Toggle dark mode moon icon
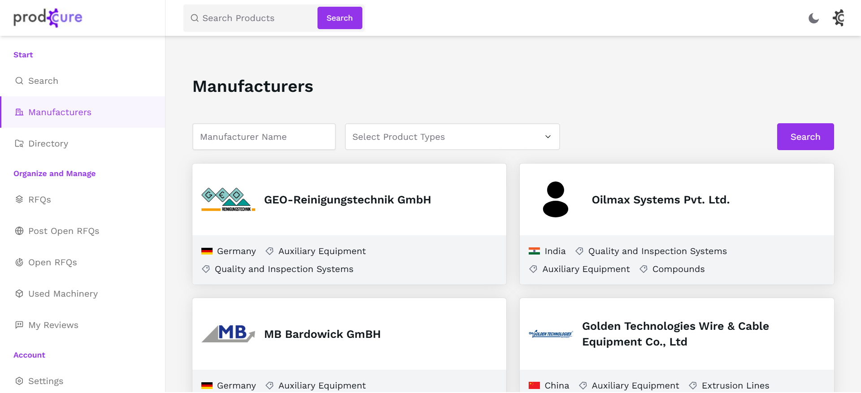Screen dimensions: 861x393 (x=813, y=18)
